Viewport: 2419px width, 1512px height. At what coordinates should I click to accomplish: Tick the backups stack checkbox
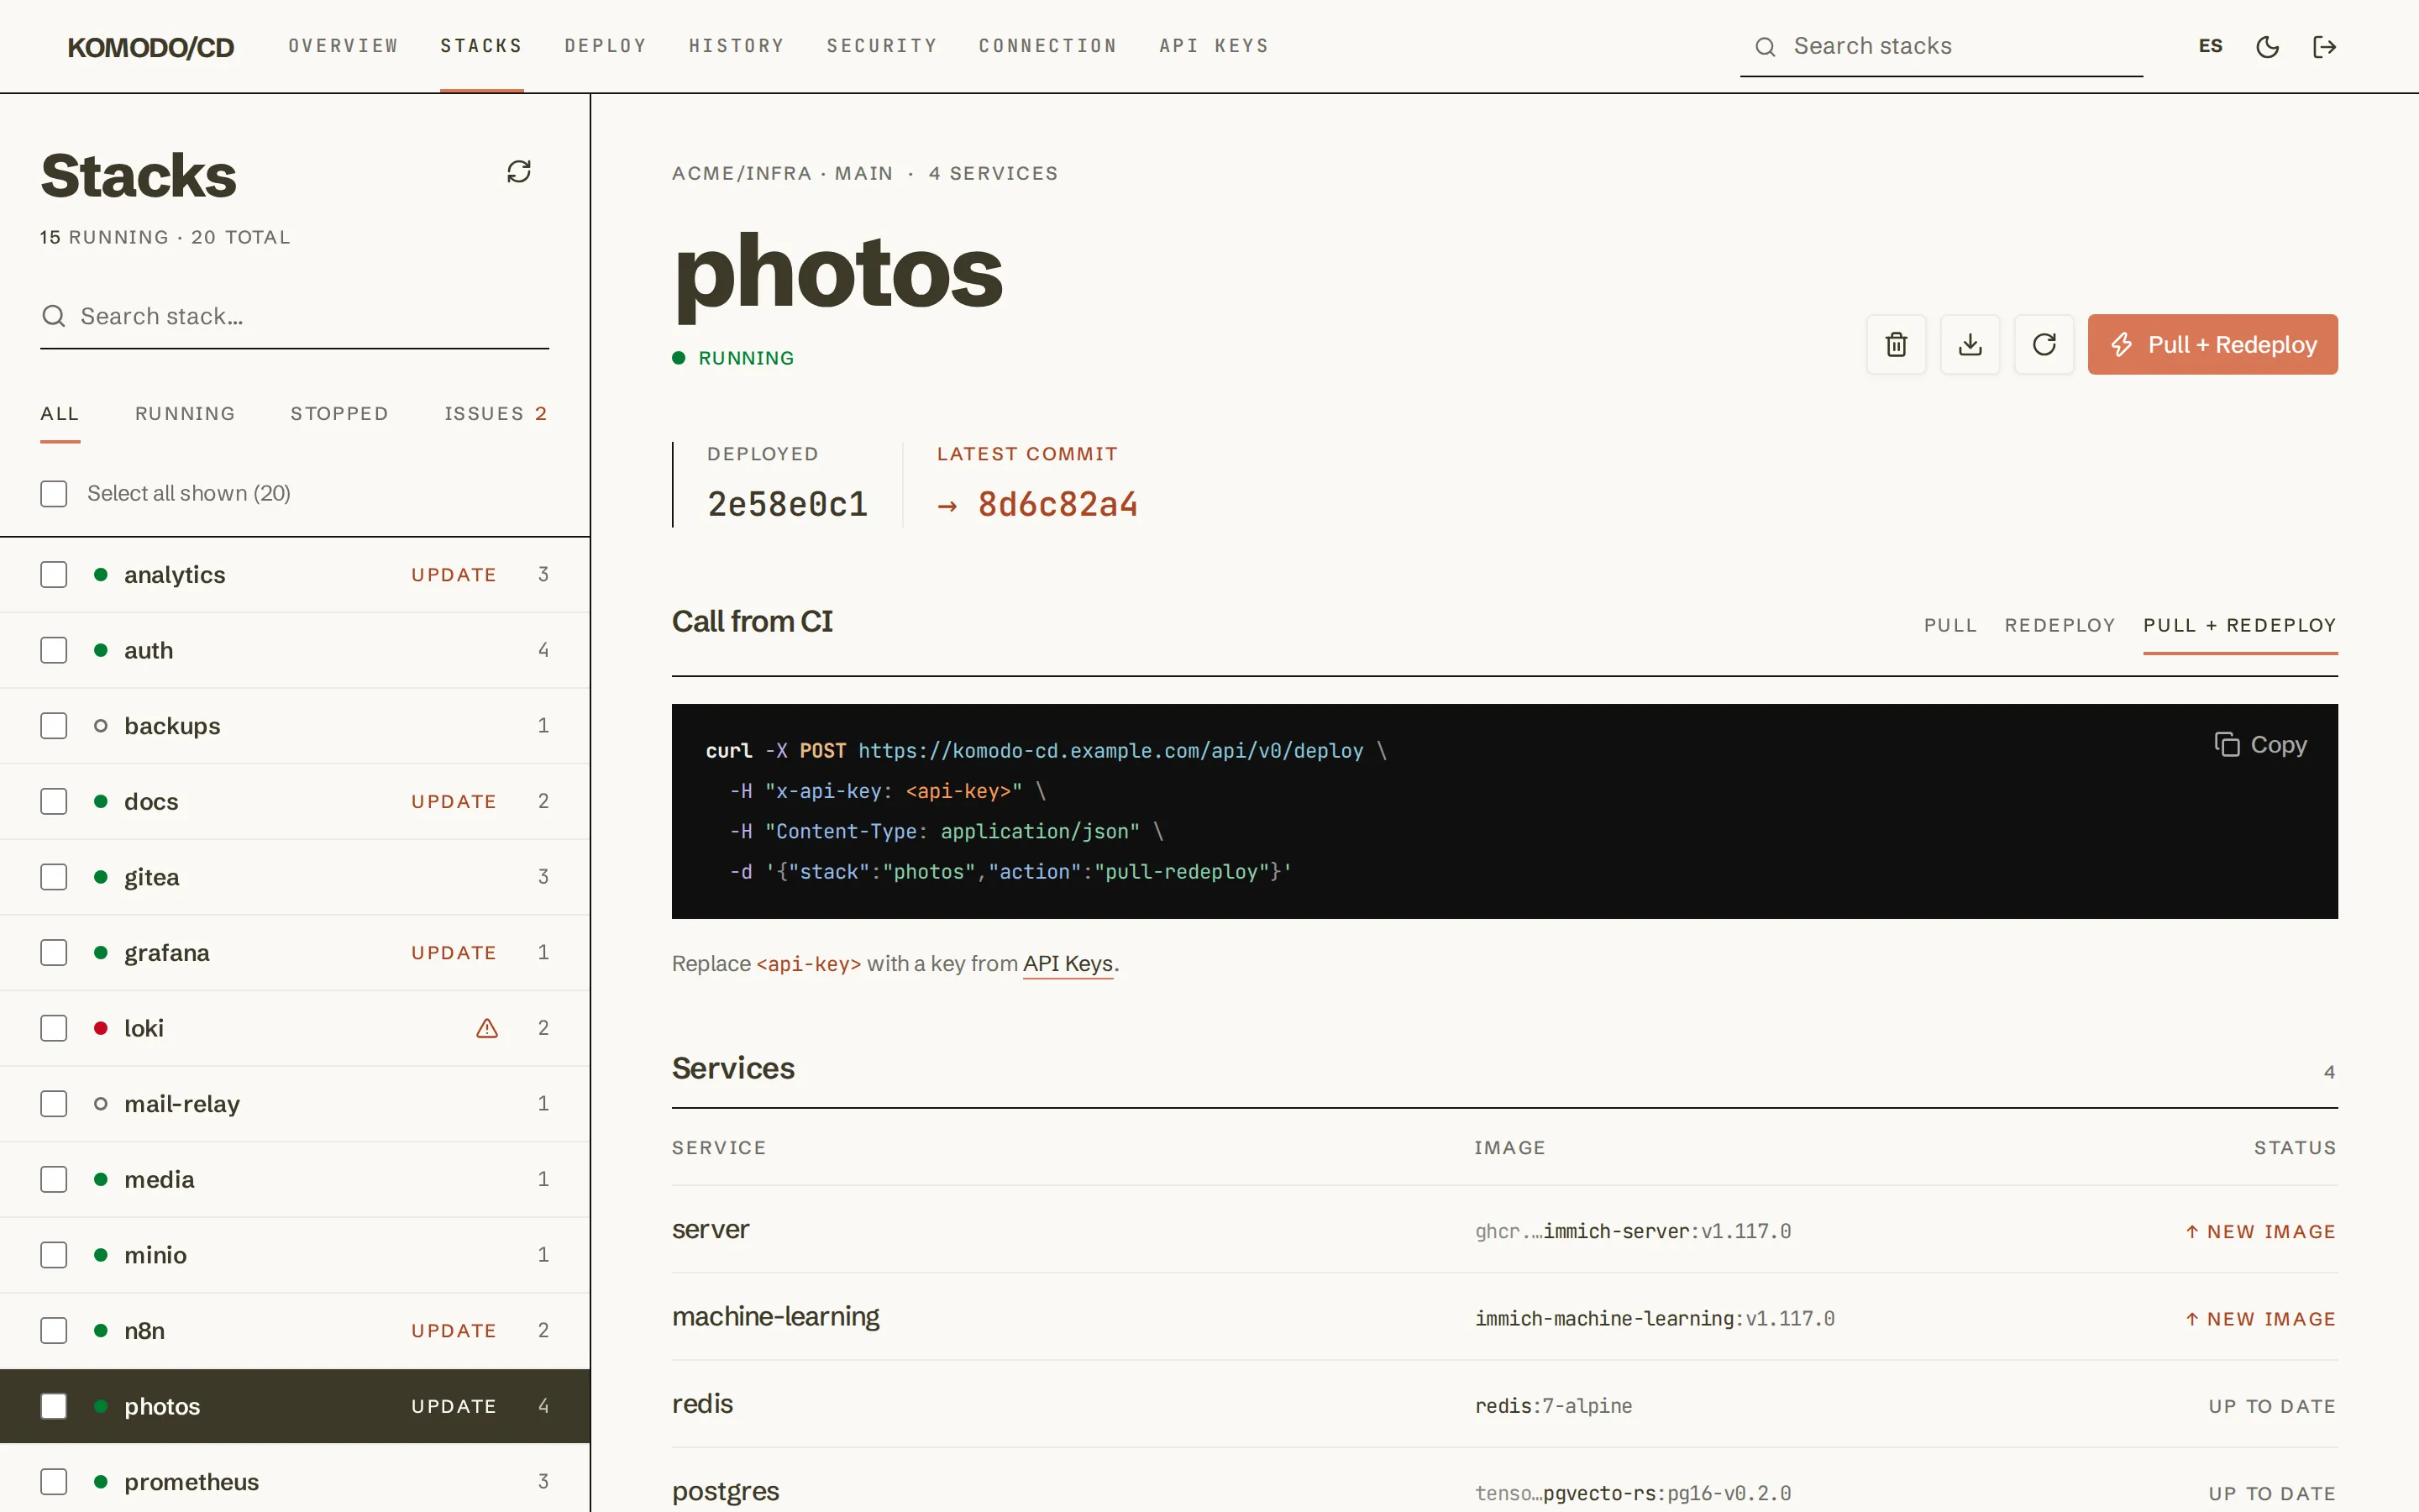(x=54, y=726)
